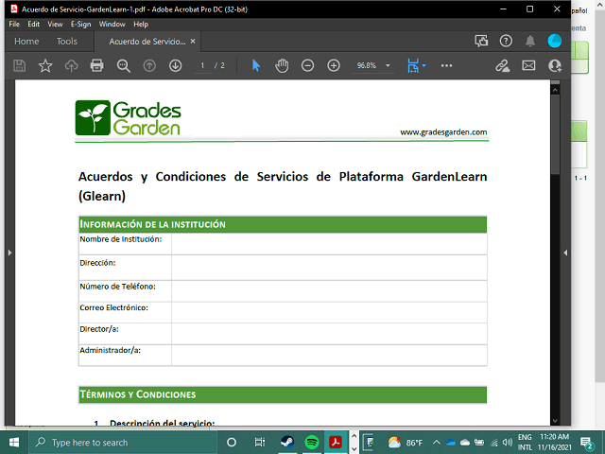The width and height of the screenshot is (605, 454).
Task: Open the volume speaker icon
Action: [x=508, y=443]
